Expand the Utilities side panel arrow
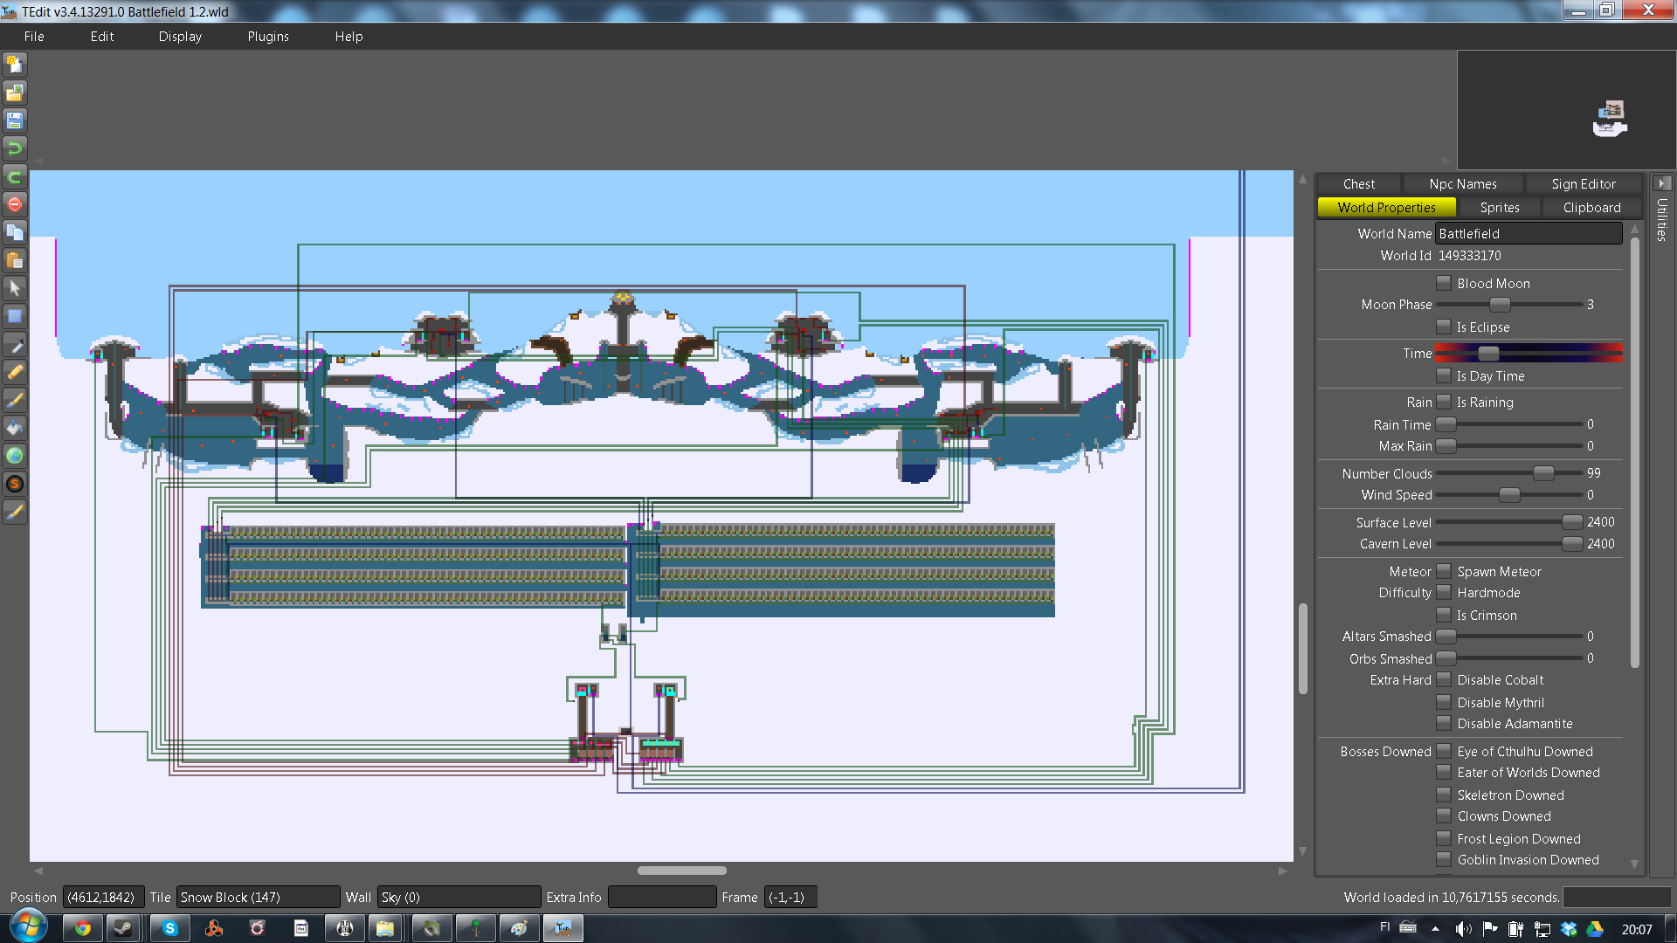 pos(1661,183)
